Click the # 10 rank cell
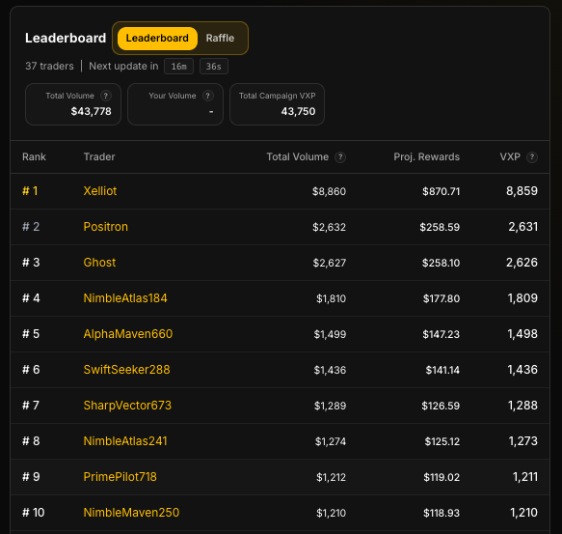 (34, 513)
